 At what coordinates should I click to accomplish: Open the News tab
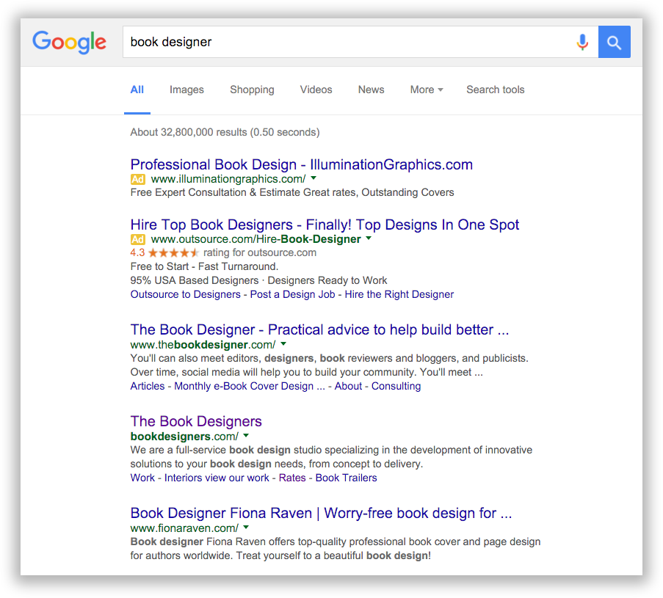coord(371,90)
